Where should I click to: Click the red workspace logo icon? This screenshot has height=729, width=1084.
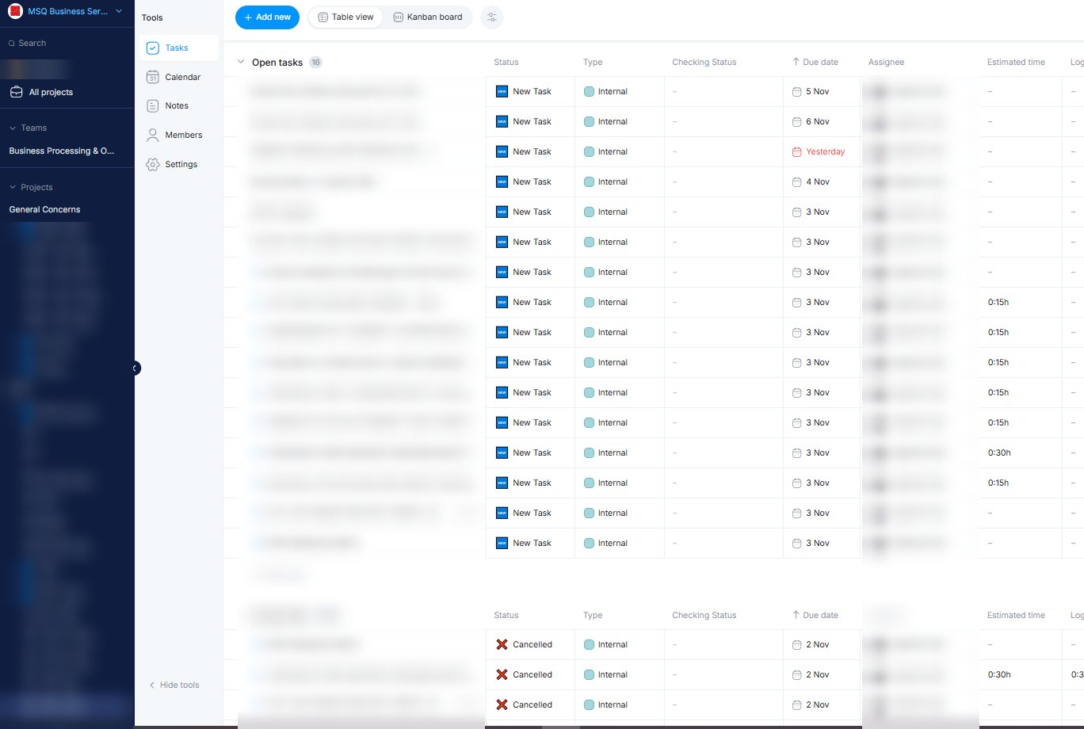[15, 12]
